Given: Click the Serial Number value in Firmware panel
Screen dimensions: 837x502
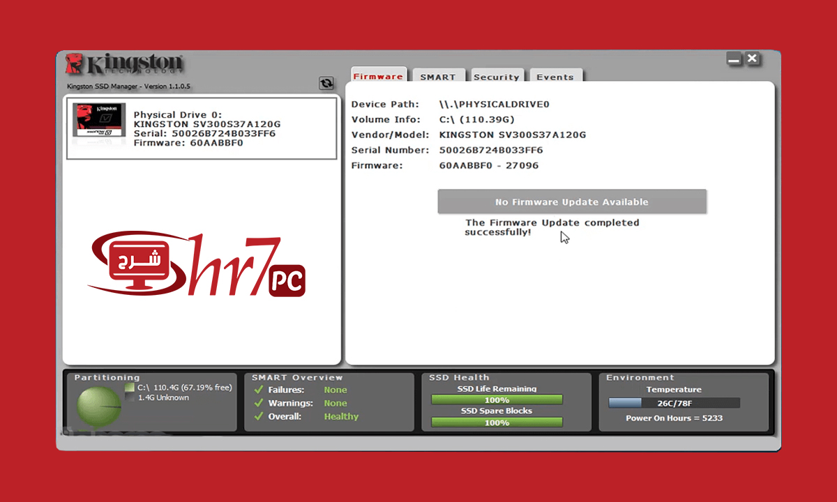Looking at the screenshot, I should click(491, 150).
